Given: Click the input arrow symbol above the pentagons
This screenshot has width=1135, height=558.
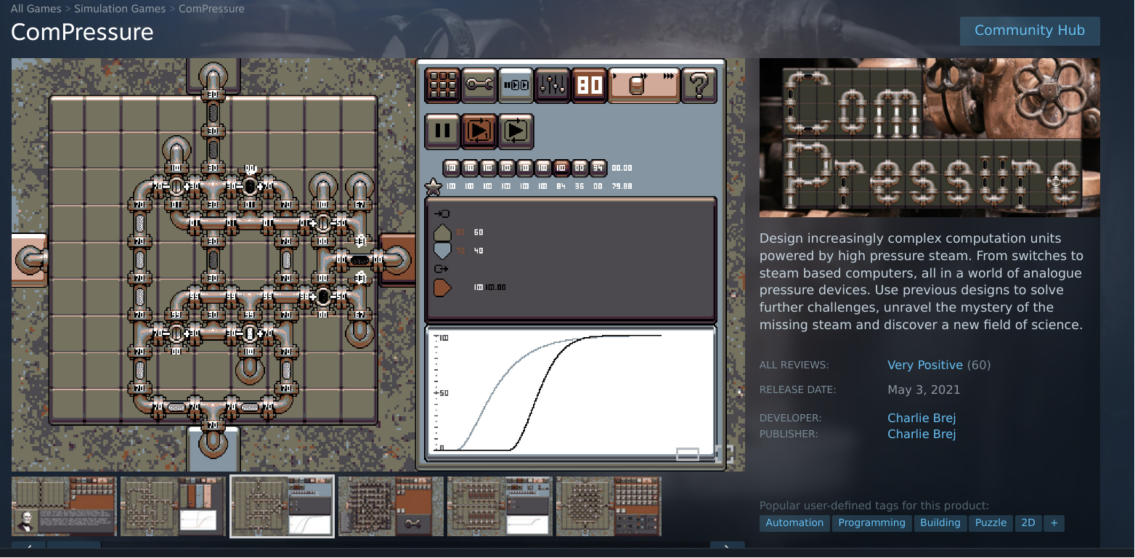Looking at the screenshot, I should [x=441, y=214].
